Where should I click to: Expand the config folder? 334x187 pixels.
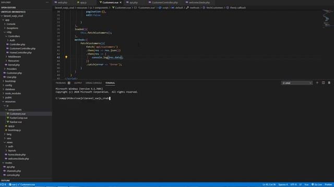[x=8, y=85]
